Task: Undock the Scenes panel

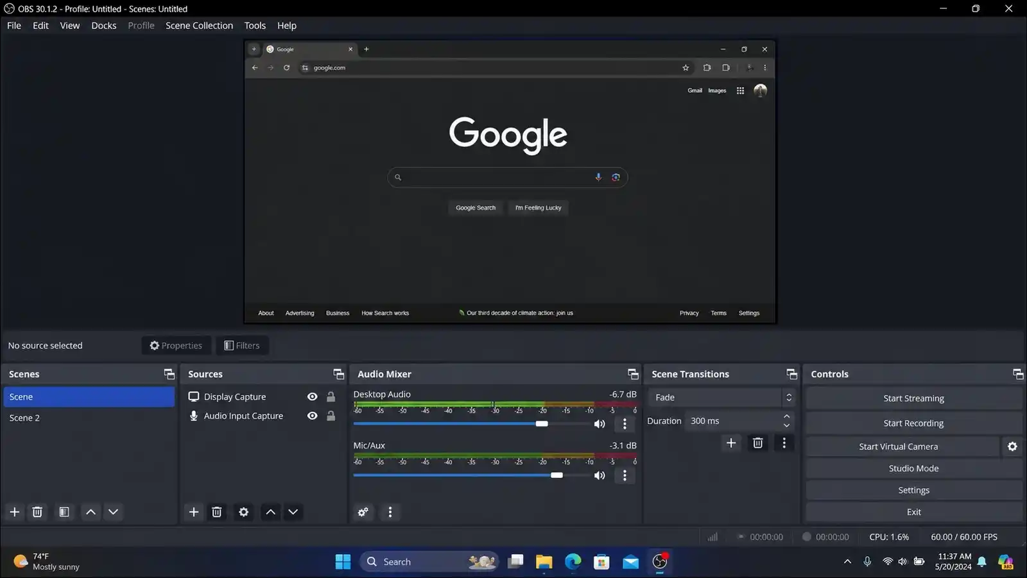Action: click(169, 374)
